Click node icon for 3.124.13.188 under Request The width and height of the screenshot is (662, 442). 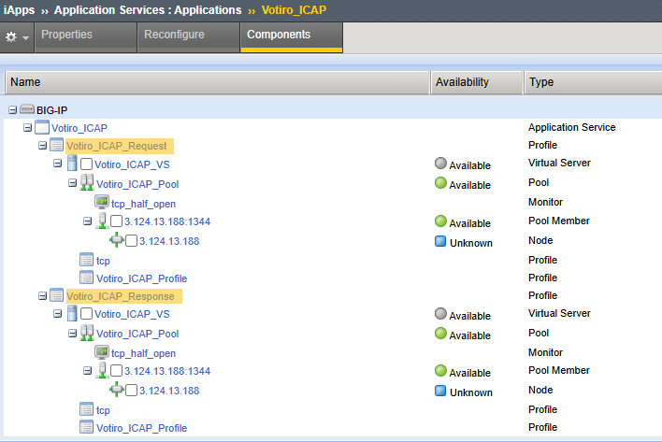[x=117, y=240]
